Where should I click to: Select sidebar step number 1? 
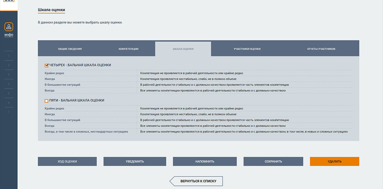tap(9, 56)
